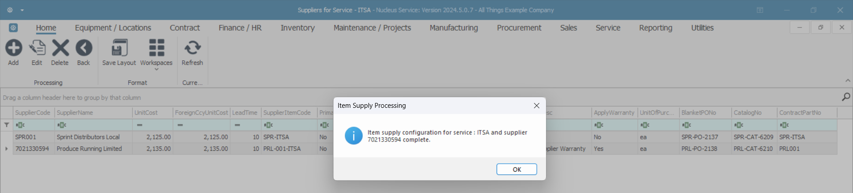Viewport: 853px width, 193px height.
Task: Sort by the SupplierCode column header
Action: pyautogui.click(x=32, y=113)
